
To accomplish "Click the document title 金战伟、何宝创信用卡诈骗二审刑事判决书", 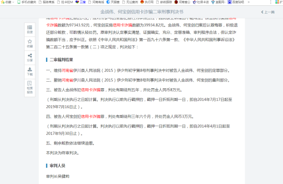I will 142,12.
